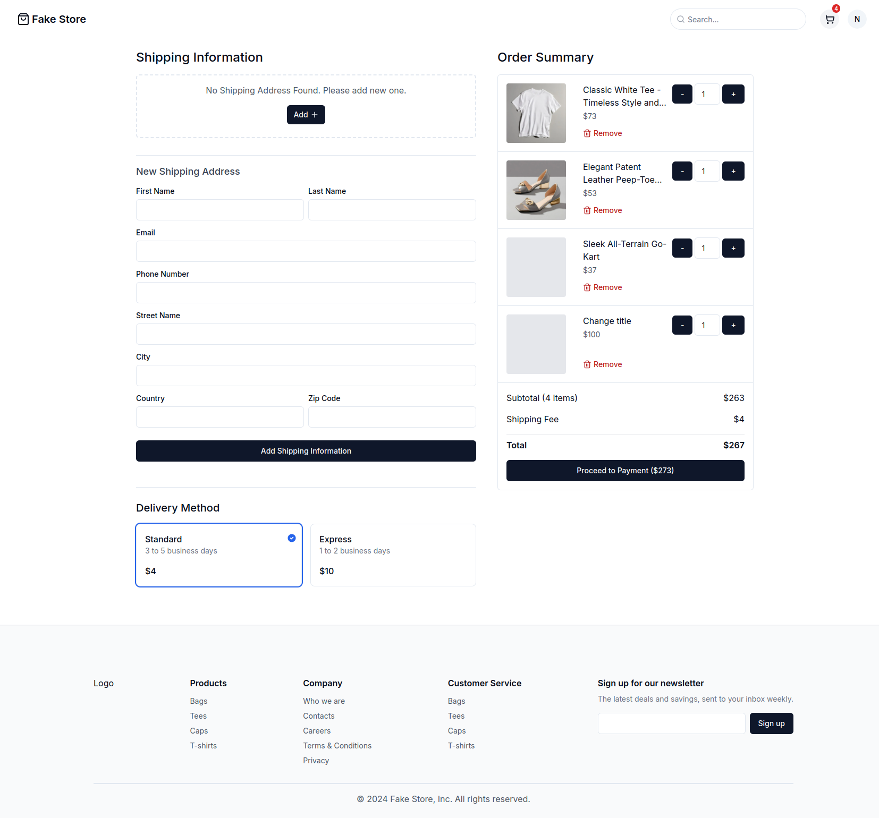Remove the Elegant Patent Leather shoes
Image resolution: width=879 pixels, height=818 pixels.
(x=603, y=210)
